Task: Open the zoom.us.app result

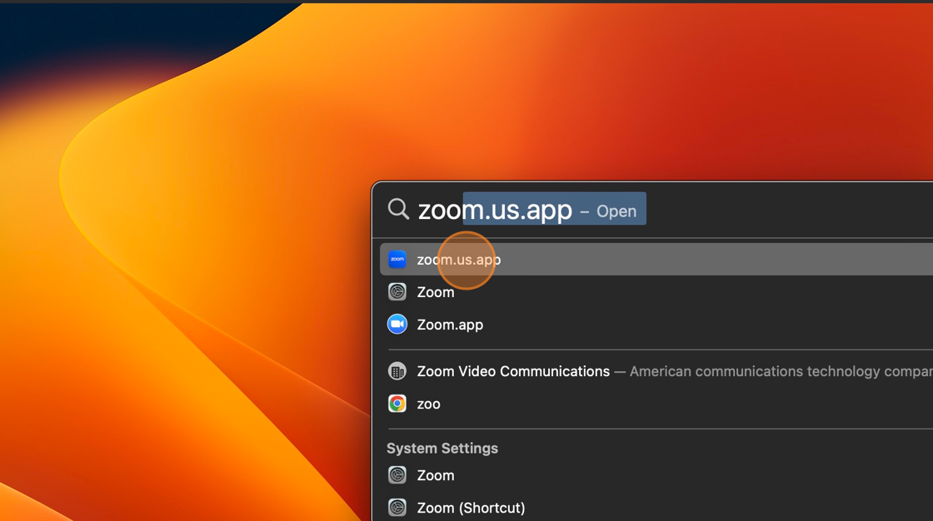Action: point(656,260)
